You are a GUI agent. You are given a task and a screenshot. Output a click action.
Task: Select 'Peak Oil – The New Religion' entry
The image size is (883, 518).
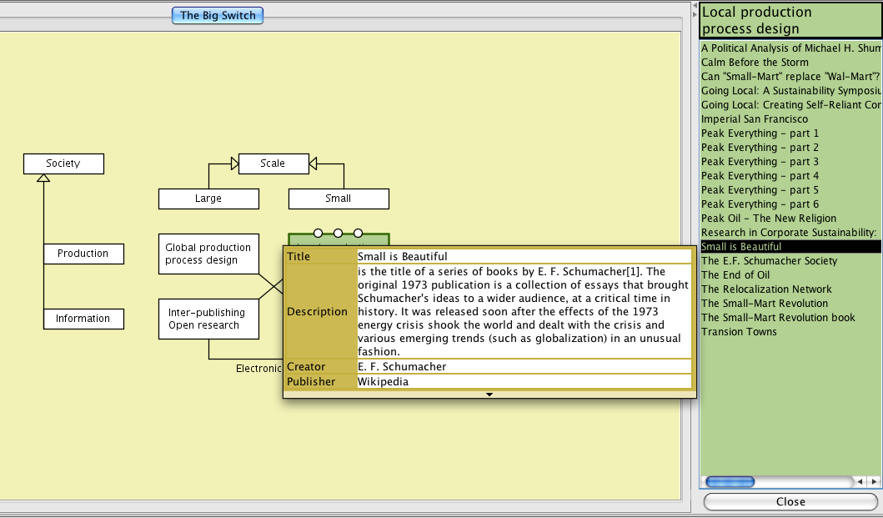pyautogui.click(x=768, y=219)
